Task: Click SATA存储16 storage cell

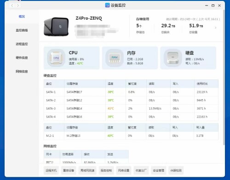Action: 75,117
